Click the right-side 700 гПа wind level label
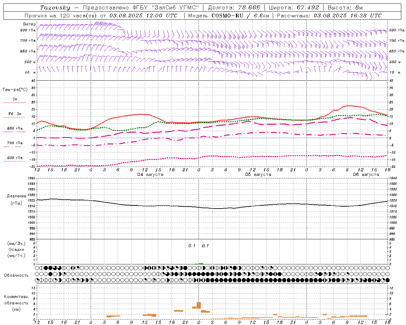The width and height of the screenshot is (406, 325). tap(397, 41)
